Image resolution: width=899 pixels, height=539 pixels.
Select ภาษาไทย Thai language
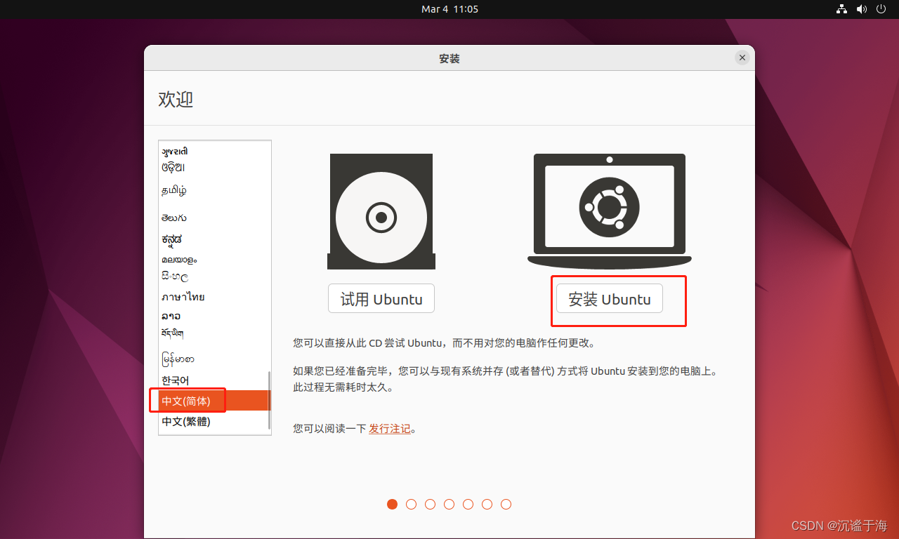(x=214, y=297)
